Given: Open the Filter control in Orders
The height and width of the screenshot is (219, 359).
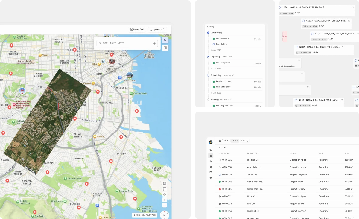Looking at the screenshot, I should (x=222, y=147).
